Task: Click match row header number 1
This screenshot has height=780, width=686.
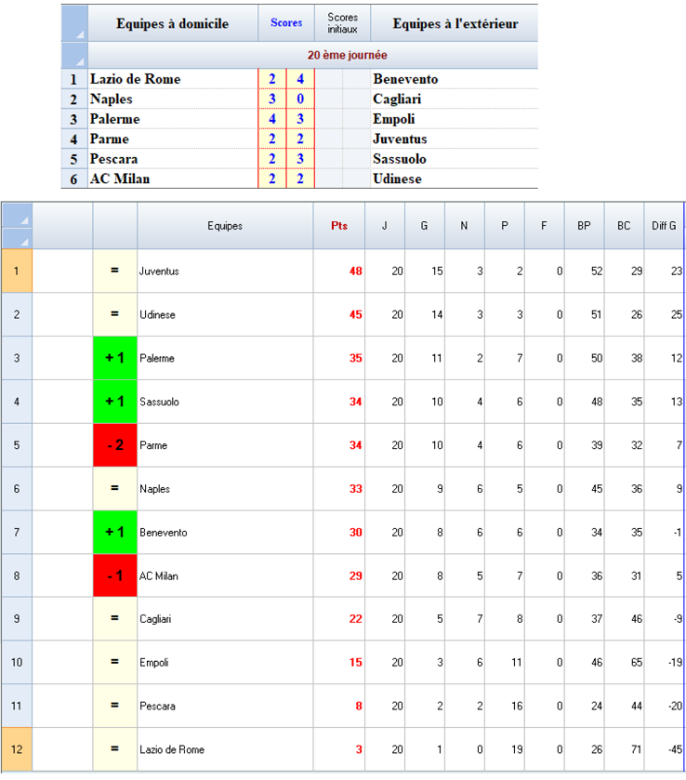Action: (74, 79)
